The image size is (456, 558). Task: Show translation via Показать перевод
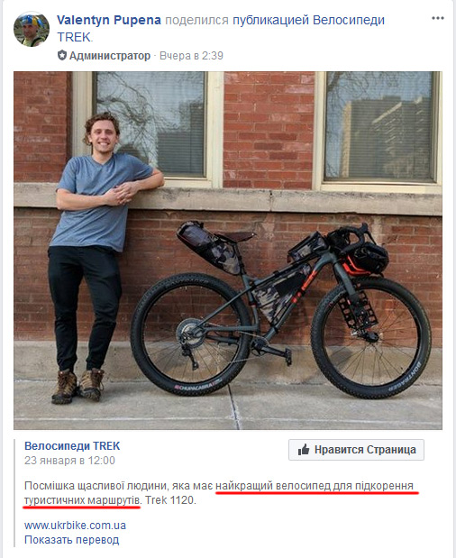(x=71, y=540)
